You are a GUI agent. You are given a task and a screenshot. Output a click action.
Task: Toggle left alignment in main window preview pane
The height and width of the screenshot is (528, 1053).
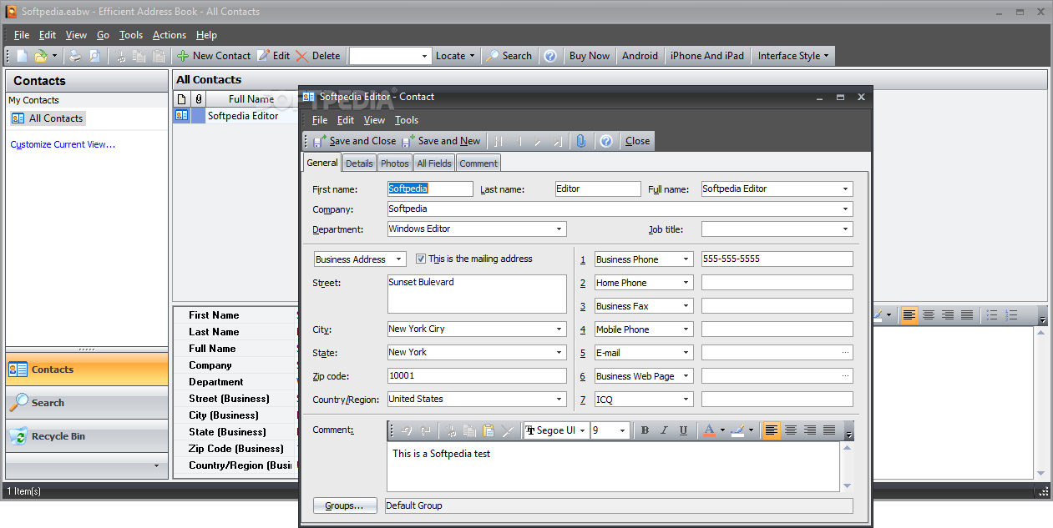tap(909, 315)
